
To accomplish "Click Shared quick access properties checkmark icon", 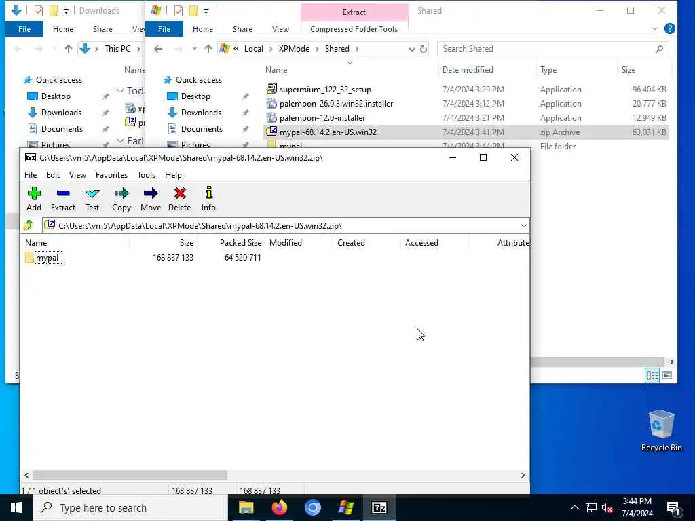I will click(179, 11).
